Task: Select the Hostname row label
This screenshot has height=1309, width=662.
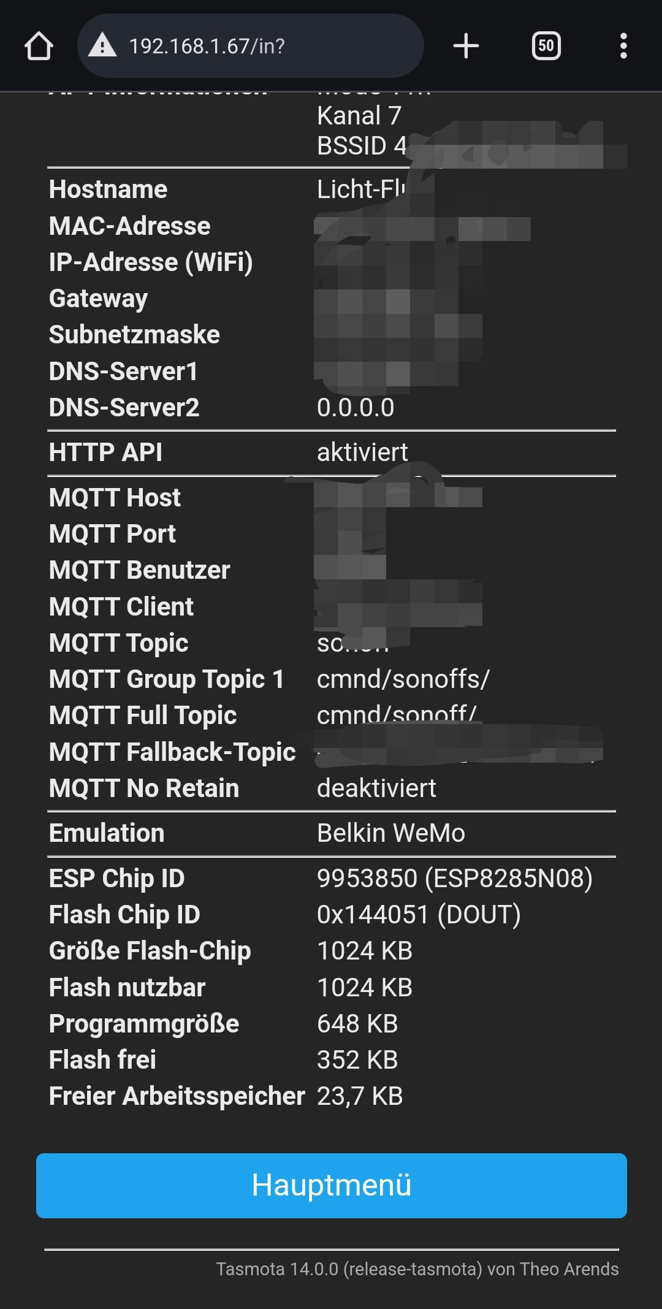Action: (108, 189)
